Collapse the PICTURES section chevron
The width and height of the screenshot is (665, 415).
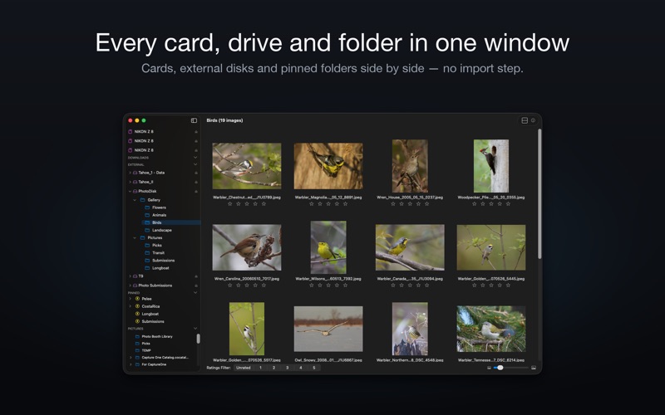pyautogui.click(x=195, y=329)
